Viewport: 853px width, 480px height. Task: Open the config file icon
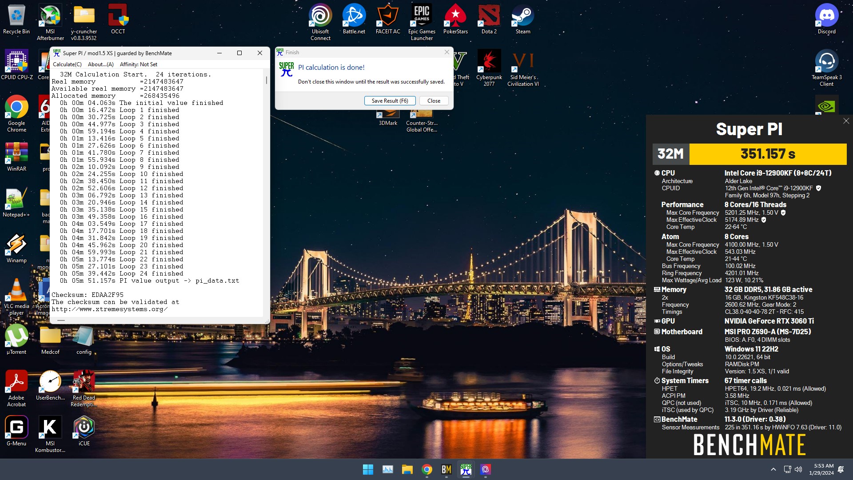84,340
